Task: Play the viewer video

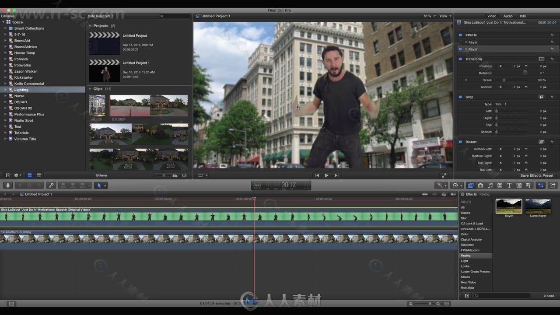Action: click(326, 175)
